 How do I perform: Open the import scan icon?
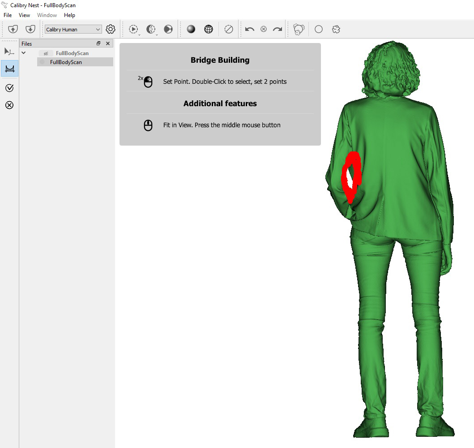point(13,29)
